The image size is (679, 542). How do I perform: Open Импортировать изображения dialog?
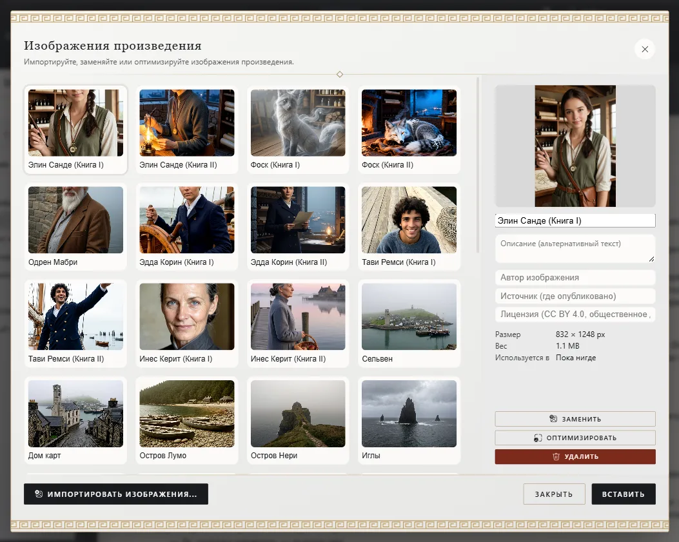click(116, 494)
